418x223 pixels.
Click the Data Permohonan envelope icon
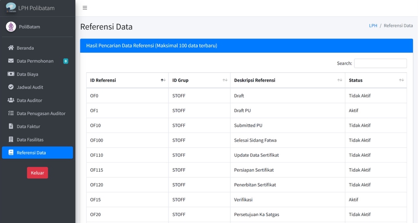click(11, 61)
